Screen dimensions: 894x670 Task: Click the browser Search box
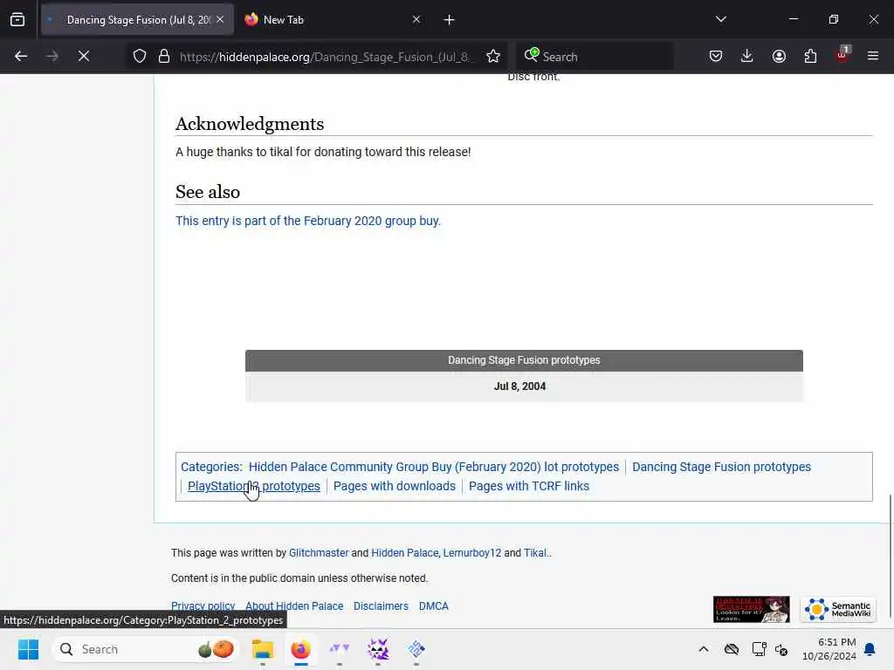pos(595,57)
